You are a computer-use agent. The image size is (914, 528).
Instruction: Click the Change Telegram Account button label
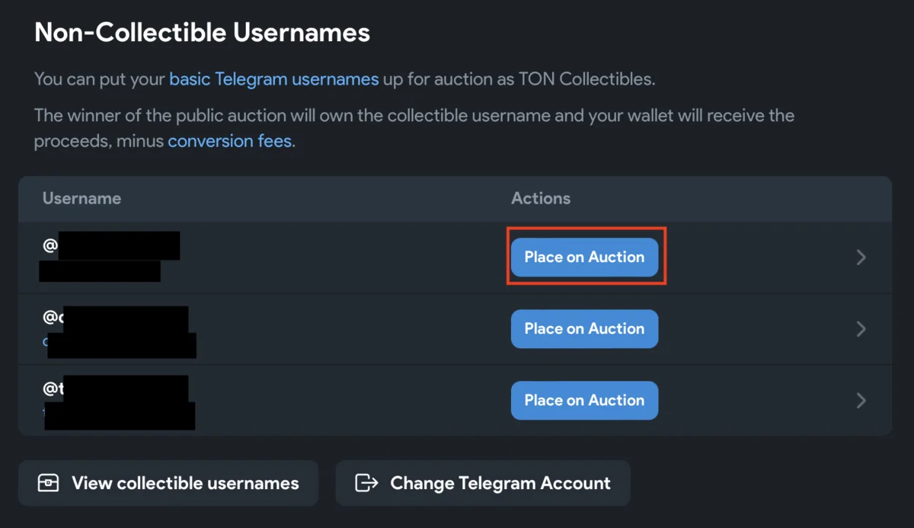500,483
